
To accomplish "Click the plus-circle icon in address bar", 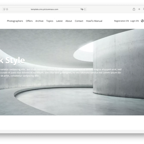I will [x=7, y=9].
